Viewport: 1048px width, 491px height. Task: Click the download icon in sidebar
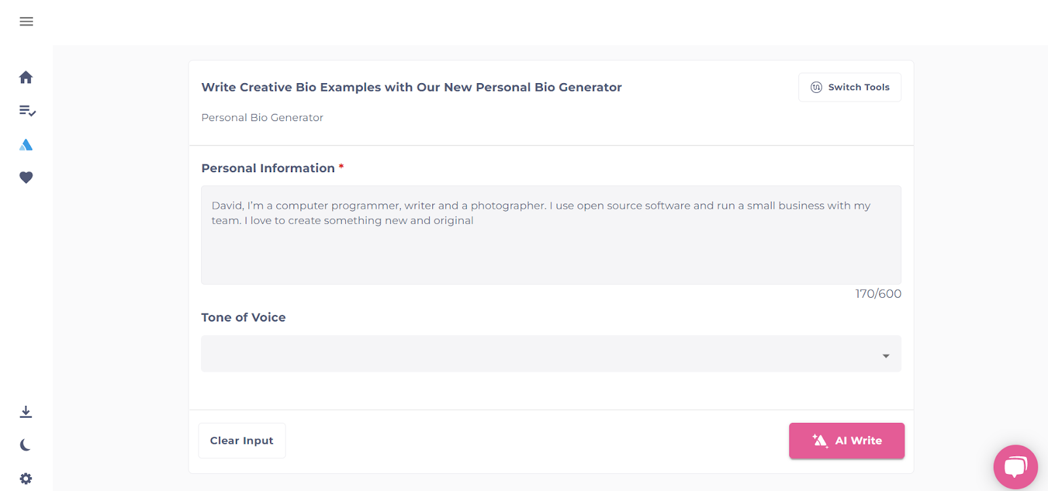point(26,412)
